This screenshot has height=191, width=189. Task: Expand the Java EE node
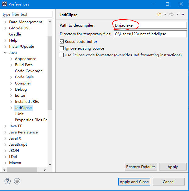pyautogui.click(x=5, y=126)
